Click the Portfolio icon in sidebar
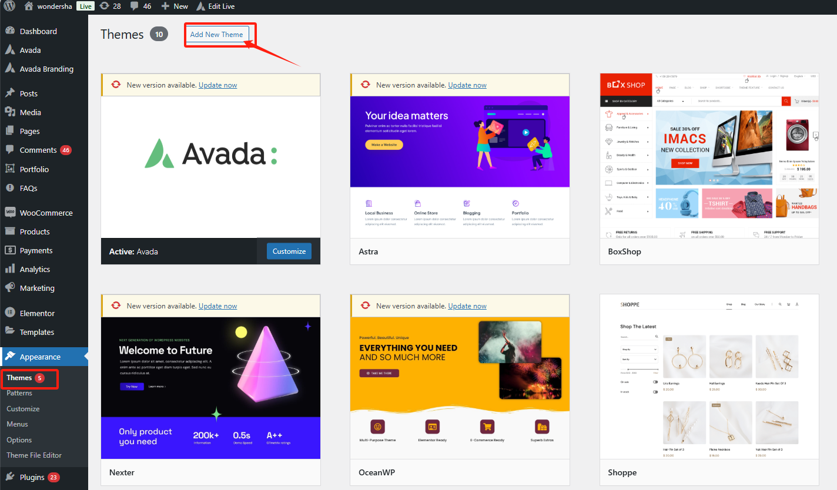Viewport: 837px width, 490px height. [10, 169]
